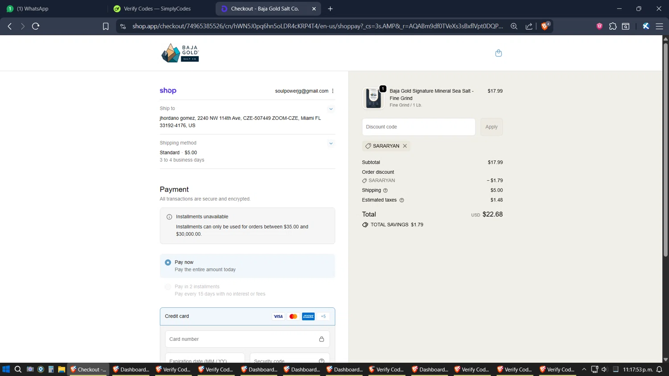Open a new browser tab

(330, 8)
